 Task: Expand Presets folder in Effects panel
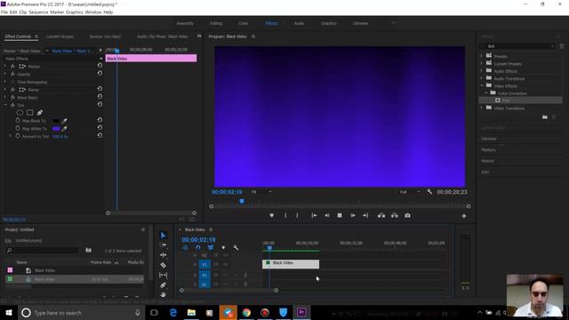(482, 56)
